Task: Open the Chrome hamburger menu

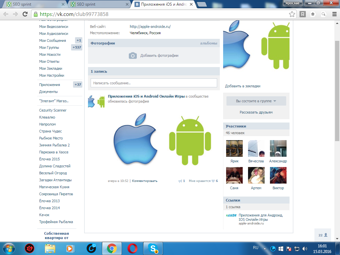Action: 334,14
